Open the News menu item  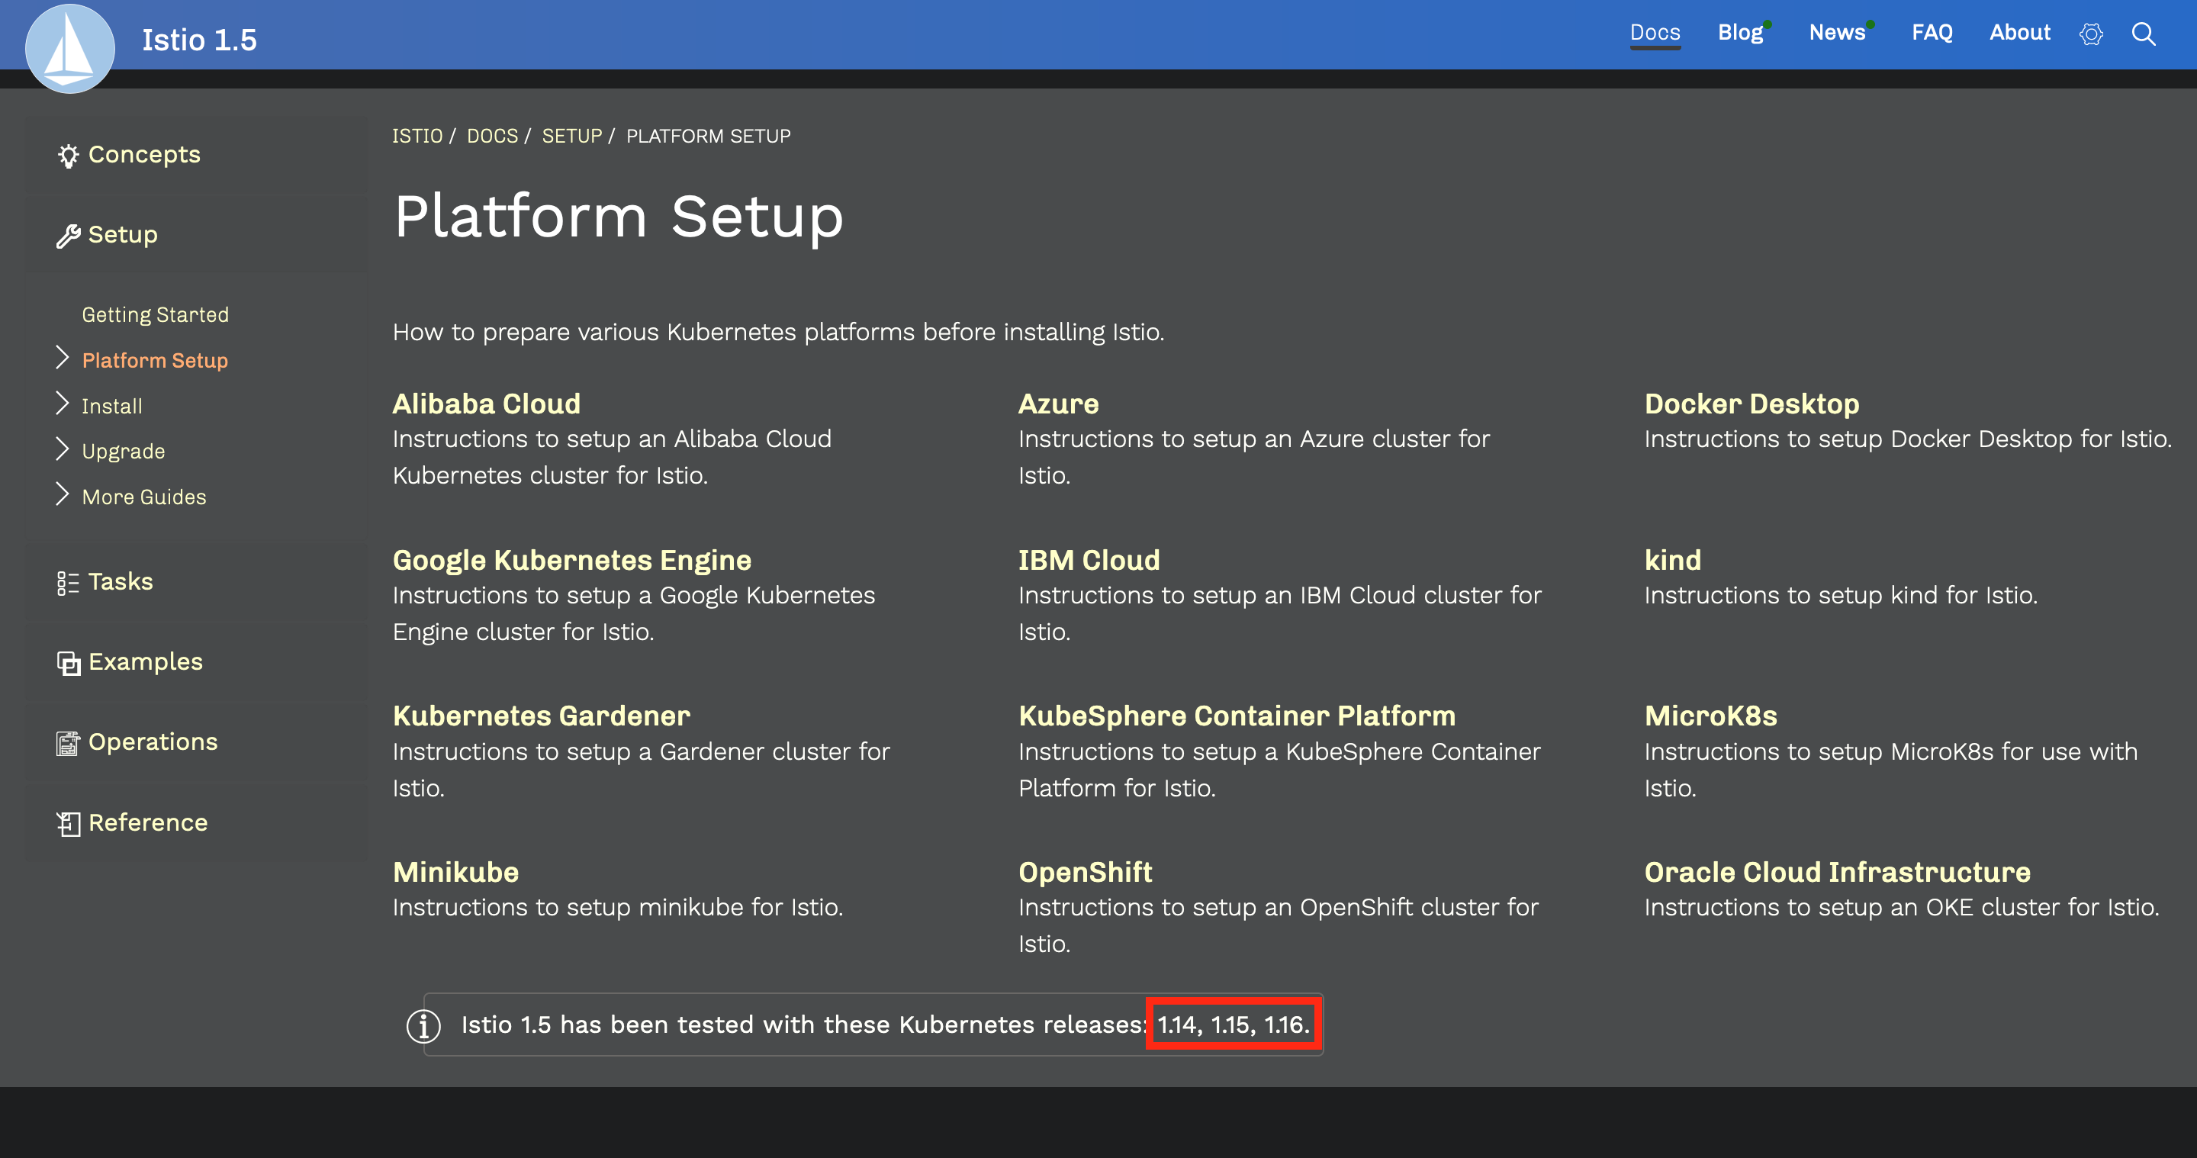[x=1837, y=32]
